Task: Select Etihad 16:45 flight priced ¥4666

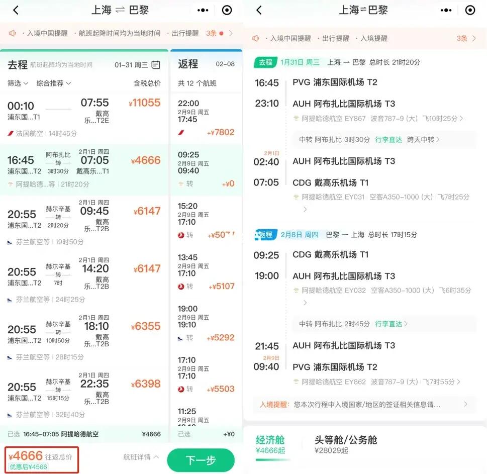Action: 84,169
